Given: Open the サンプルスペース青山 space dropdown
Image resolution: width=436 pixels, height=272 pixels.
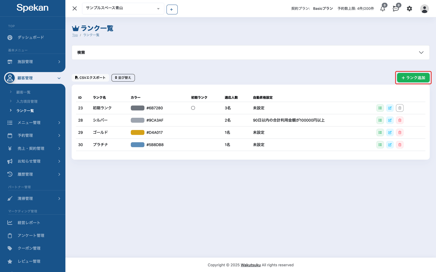Looking at the screenshot, I should (x=123, y=8).
